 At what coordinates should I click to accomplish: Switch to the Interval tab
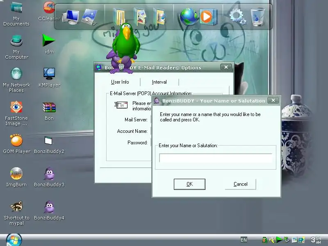(159, 82)
